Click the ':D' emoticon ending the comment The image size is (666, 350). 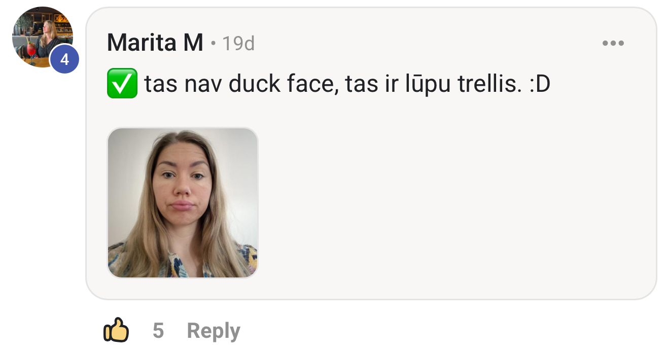539,84
